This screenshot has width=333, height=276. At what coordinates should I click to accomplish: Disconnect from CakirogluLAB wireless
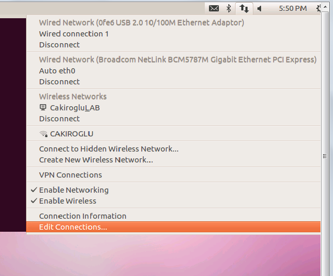coord(174,119)
